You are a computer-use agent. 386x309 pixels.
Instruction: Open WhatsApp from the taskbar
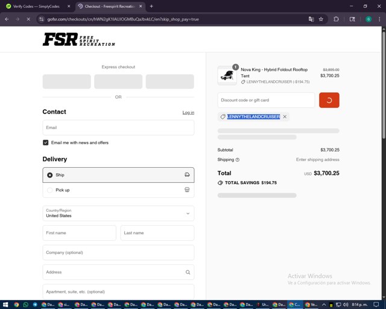click(25, 305)
